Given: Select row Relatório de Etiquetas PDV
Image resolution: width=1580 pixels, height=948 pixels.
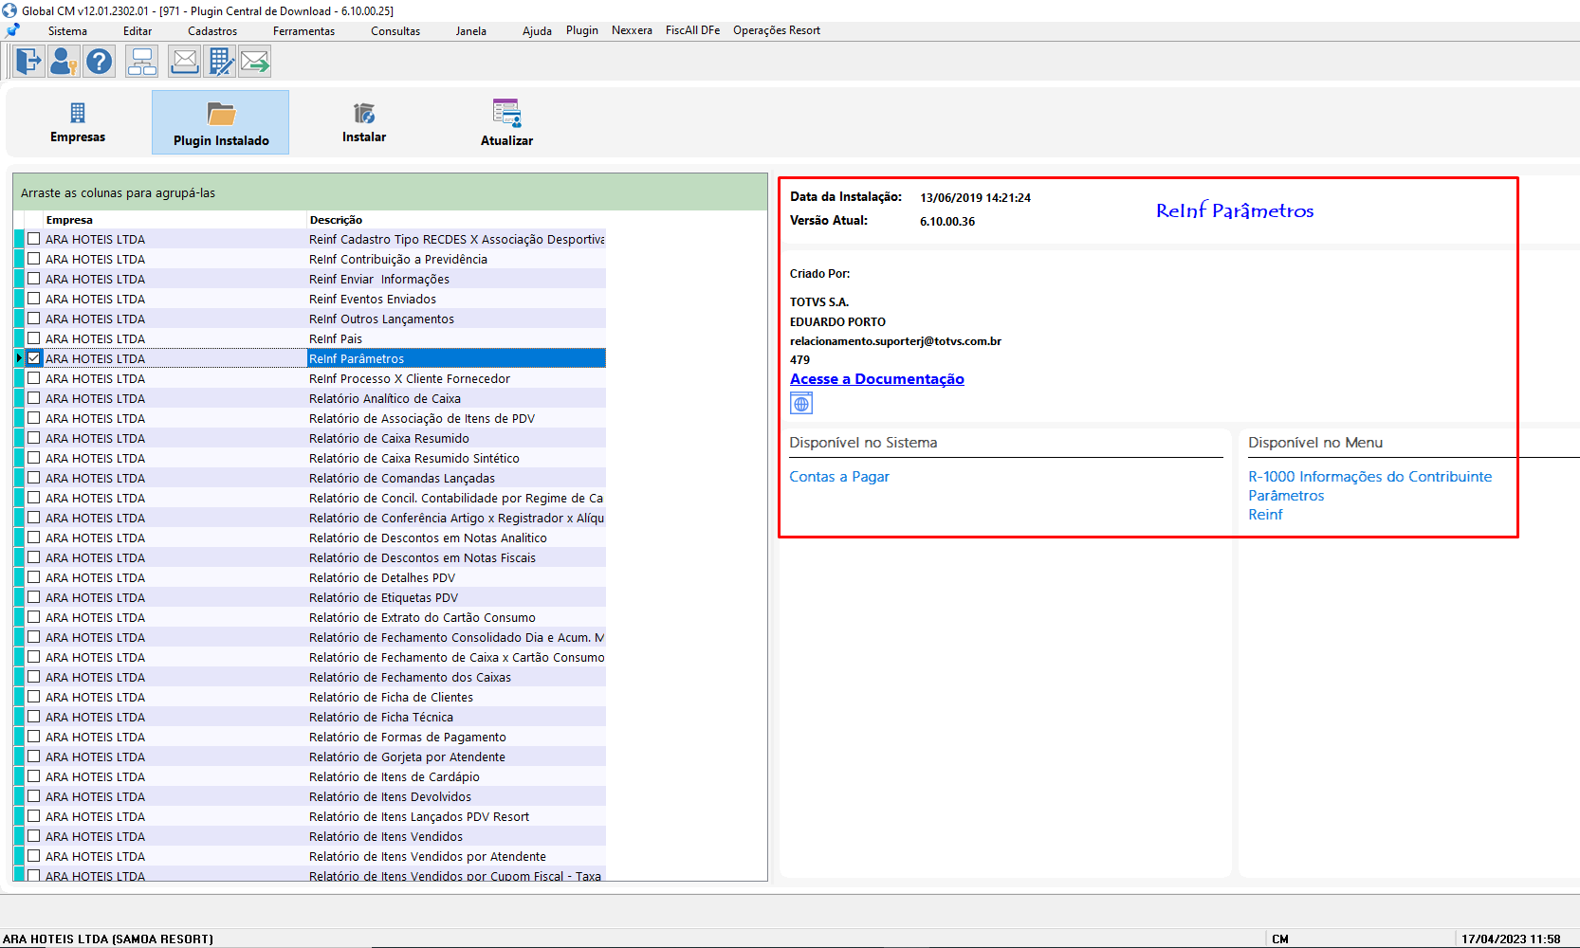Looking at the screenshot, I should pos(310,597).
